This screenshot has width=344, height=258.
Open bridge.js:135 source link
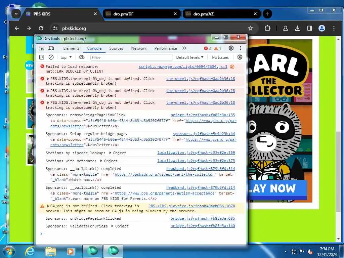[x=203, y=115]
